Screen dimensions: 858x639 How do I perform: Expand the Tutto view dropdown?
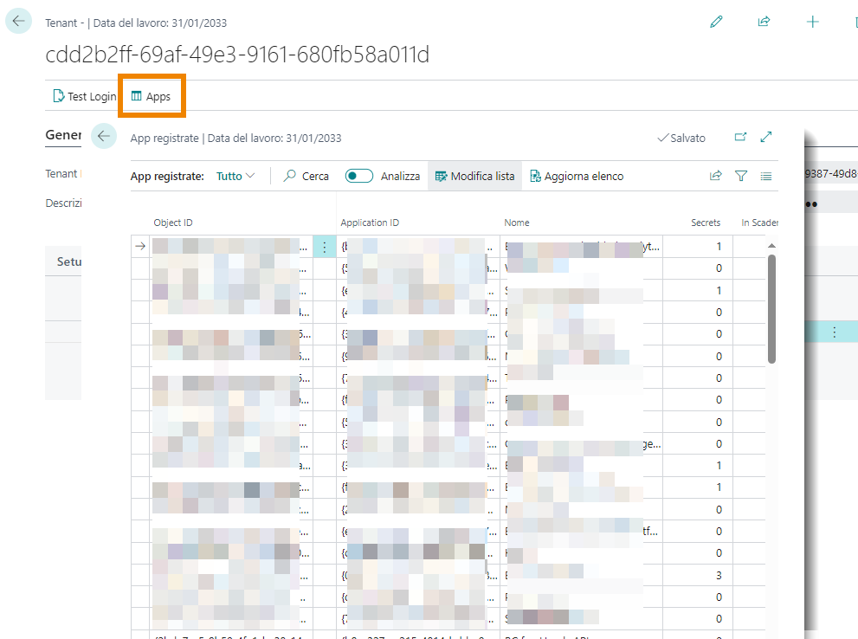click(x=235, y=176)
